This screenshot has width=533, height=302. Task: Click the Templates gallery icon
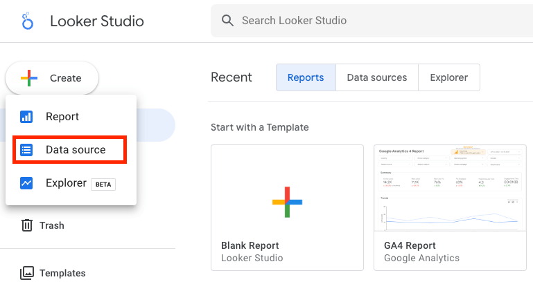[27, 273]
